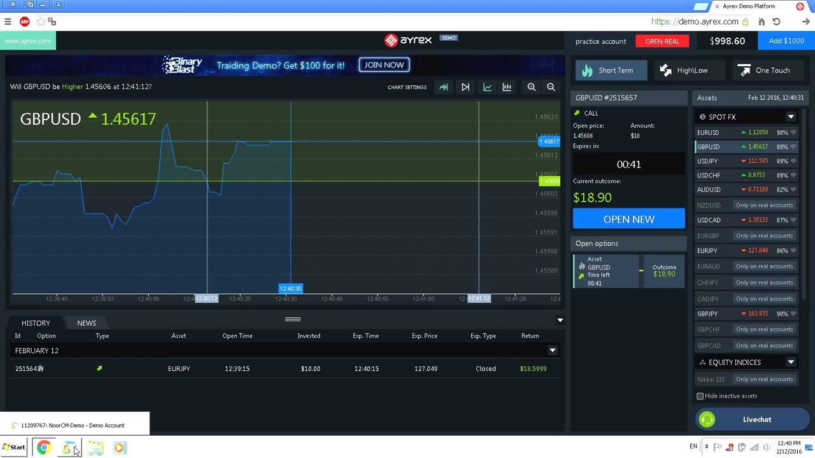Favorite GBPJPY with its heart icon

(x=793, y=314)
